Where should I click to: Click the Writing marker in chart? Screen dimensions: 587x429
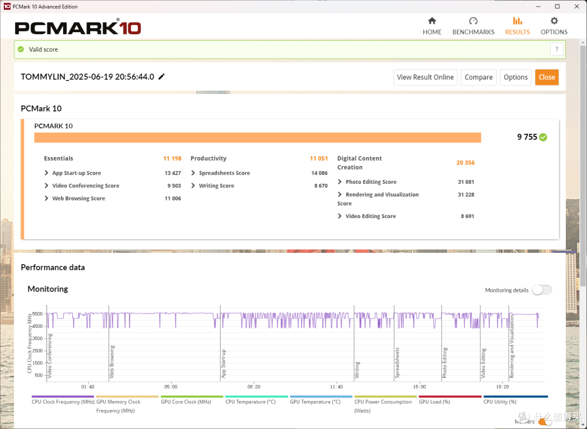[x=358, y=370]
